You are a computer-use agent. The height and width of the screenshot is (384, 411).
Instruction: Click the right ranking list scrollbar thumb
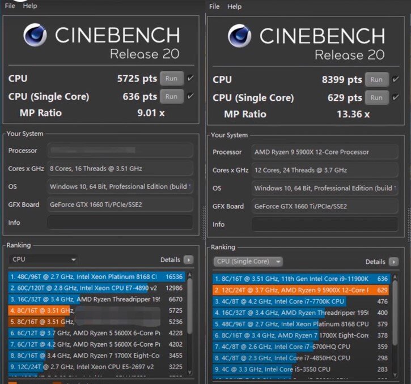coord(395,313)
